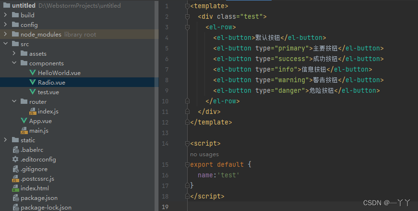Click the closing el-row fold marker on line 10

188,101
